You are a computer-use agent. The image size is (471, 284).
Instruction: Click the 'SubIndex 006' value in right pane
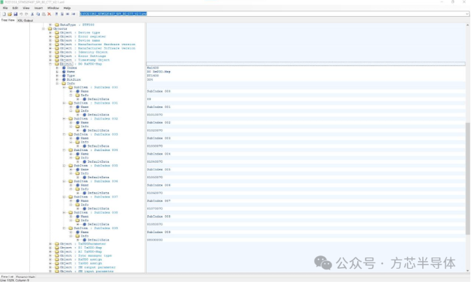(x=158, y=185)
